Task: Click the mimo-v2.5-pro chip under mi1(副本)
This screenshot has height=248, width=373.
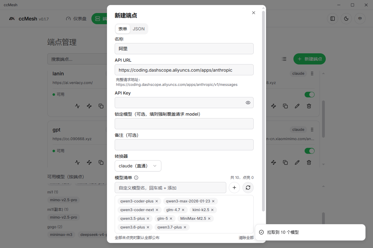Action: tap(63, 217)
